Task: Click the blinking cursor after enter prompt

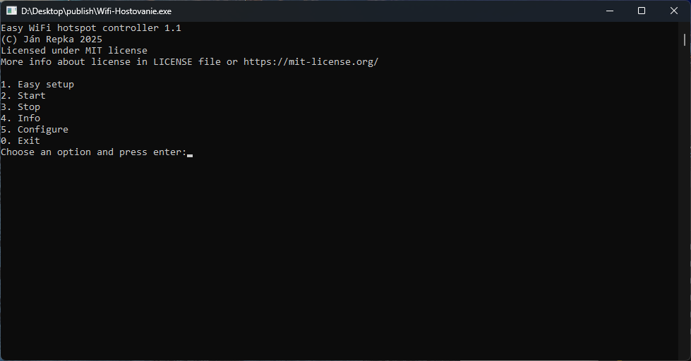Action: pyautogui.click(x=190, y=155)
